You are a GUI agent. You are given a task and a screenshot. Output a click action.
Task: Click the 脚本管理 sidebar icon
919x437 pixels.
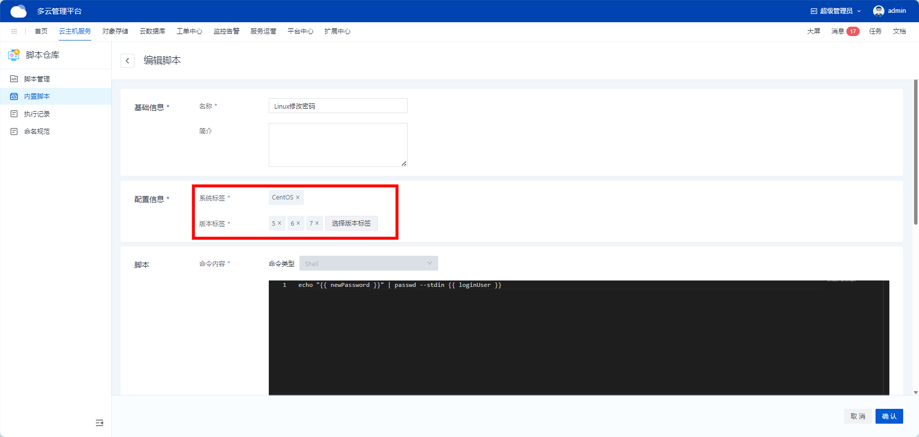click(x=14, y=79)
